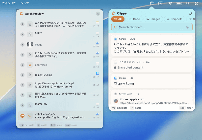The width and height of the screenshot is (202, 140).
Task: Open Spotlight search in the menu bar
Action: pyautogui.click(x=188, y=4)
